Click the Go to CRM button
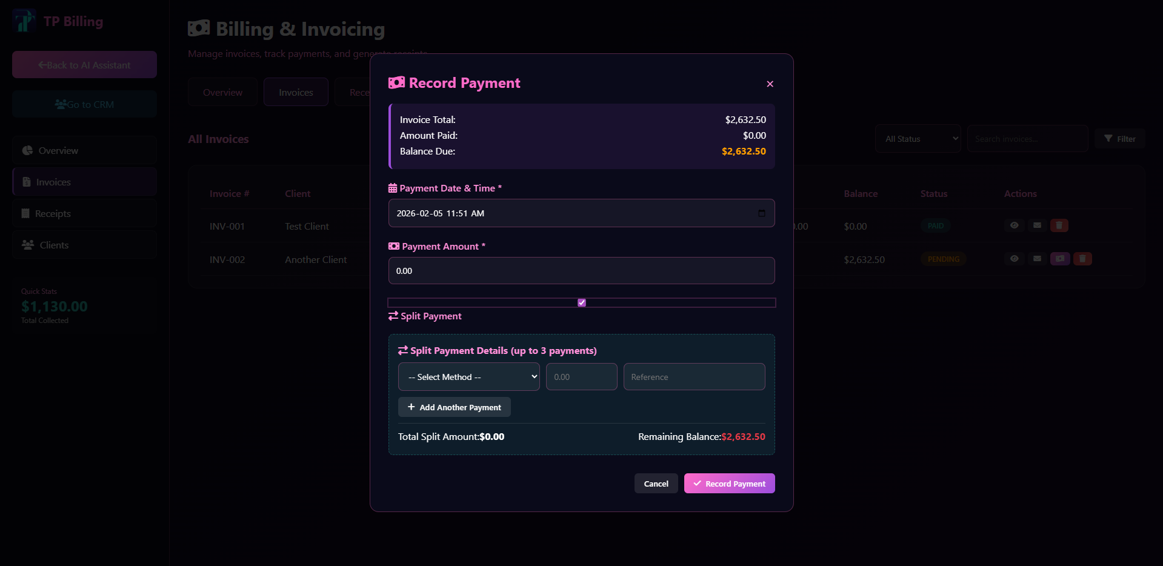1163x566 pixels. coord(84,104)
